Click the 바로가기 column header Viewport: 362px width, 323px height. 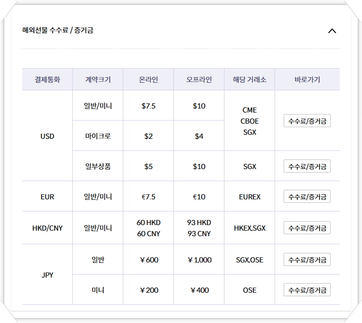point(307,80)
